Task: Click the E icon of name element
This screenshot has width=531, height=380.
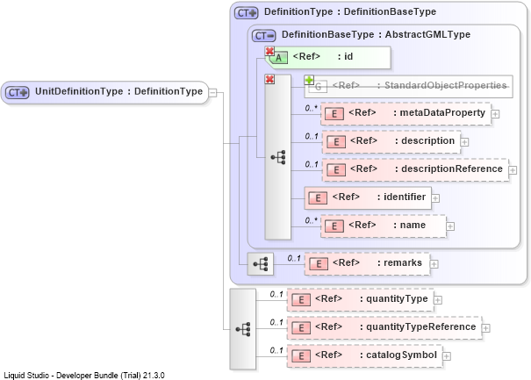Action: (x=334, y=226)
